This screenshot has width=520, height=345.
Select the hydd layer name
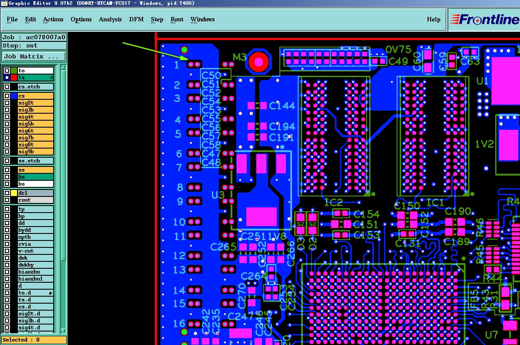[x=35, y=230]
